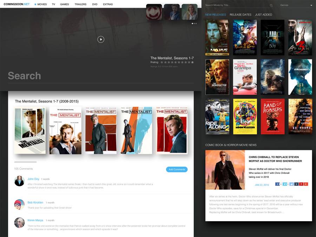Switch to the Release Dates tab
This screenshot has height=237, width=316.
point(241,15)
